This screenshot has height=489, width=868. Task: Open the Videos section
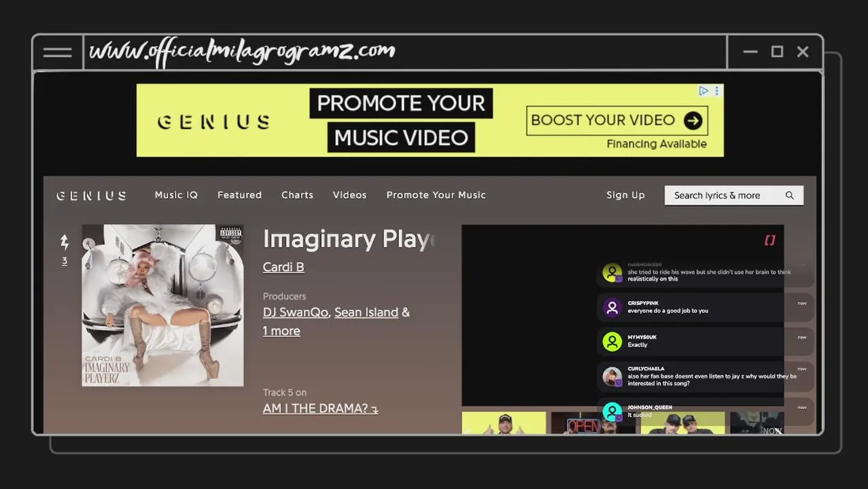click(x=349, y=195)
